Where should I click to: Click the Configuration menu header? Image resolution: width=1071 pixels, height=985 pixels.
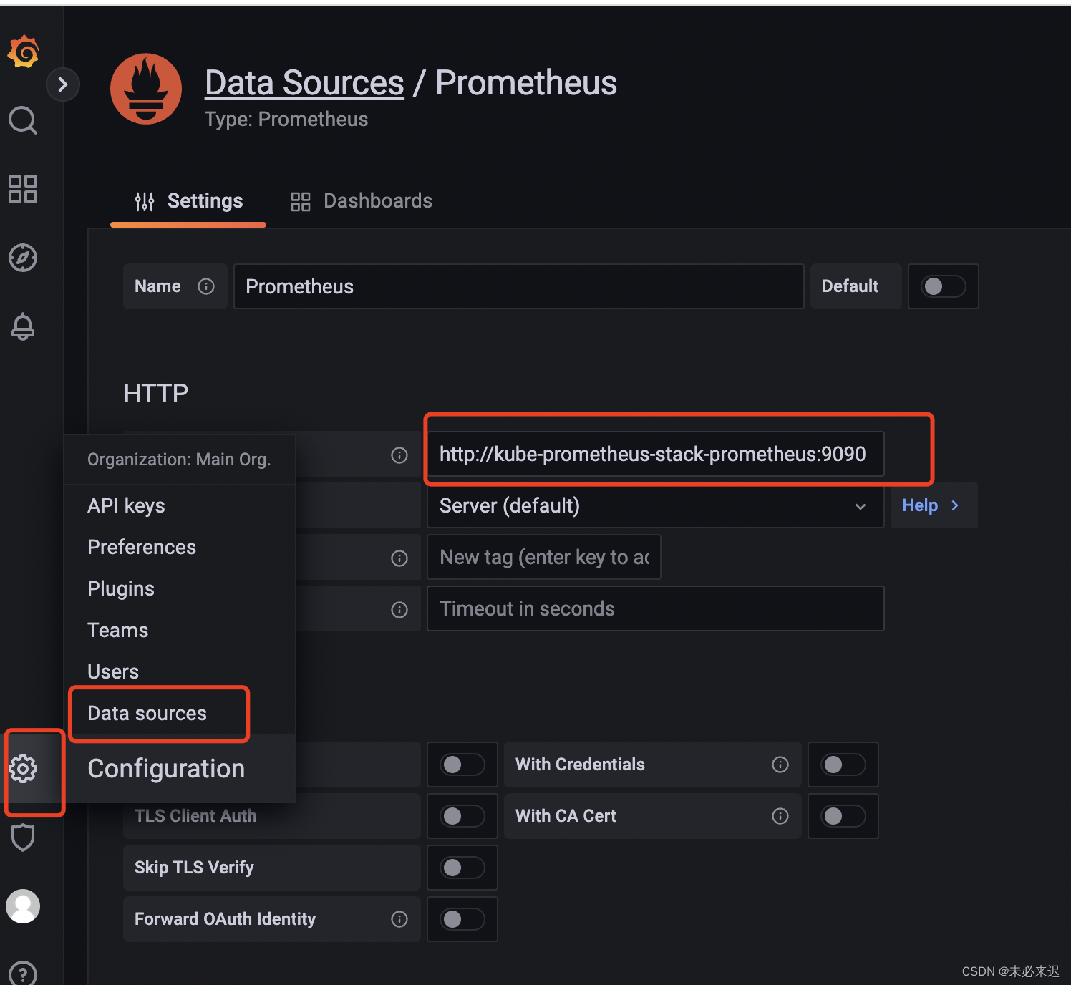[x=166, y=769]
